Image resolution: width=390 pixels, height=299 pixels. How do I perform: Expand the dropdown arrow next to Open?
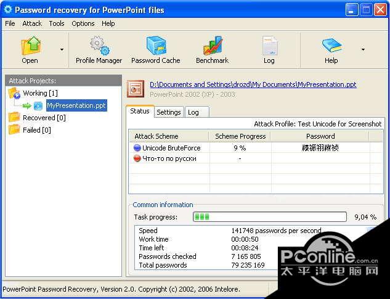click(x=62, y=49)
